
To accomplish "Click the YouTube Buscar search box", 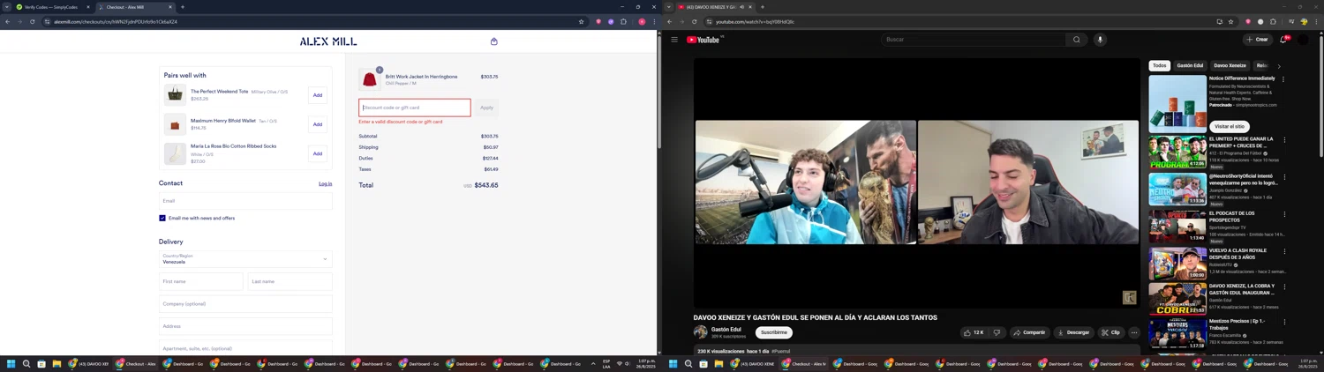I will click(973, 40).
